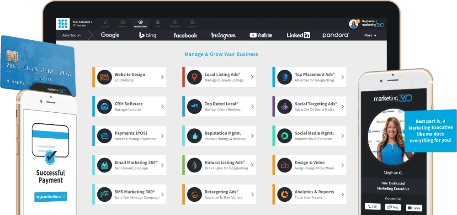Viewport: 457px width, 215px height.
Task: Select the Social Media Mgmt. icon
Action: point(284,136)
